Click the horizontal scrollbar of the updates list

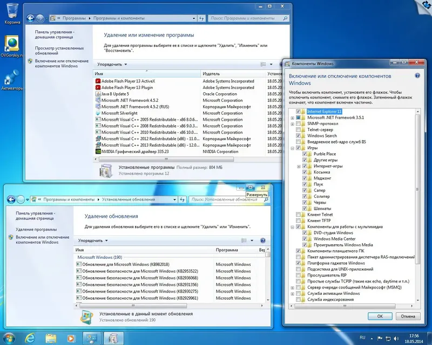click(x=133, y=306)
